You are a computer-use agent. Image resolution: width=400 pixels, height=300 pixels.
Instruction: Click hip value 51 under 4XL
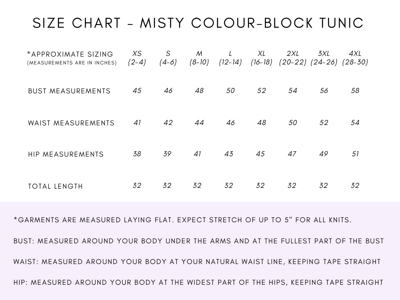click(355, 154)
